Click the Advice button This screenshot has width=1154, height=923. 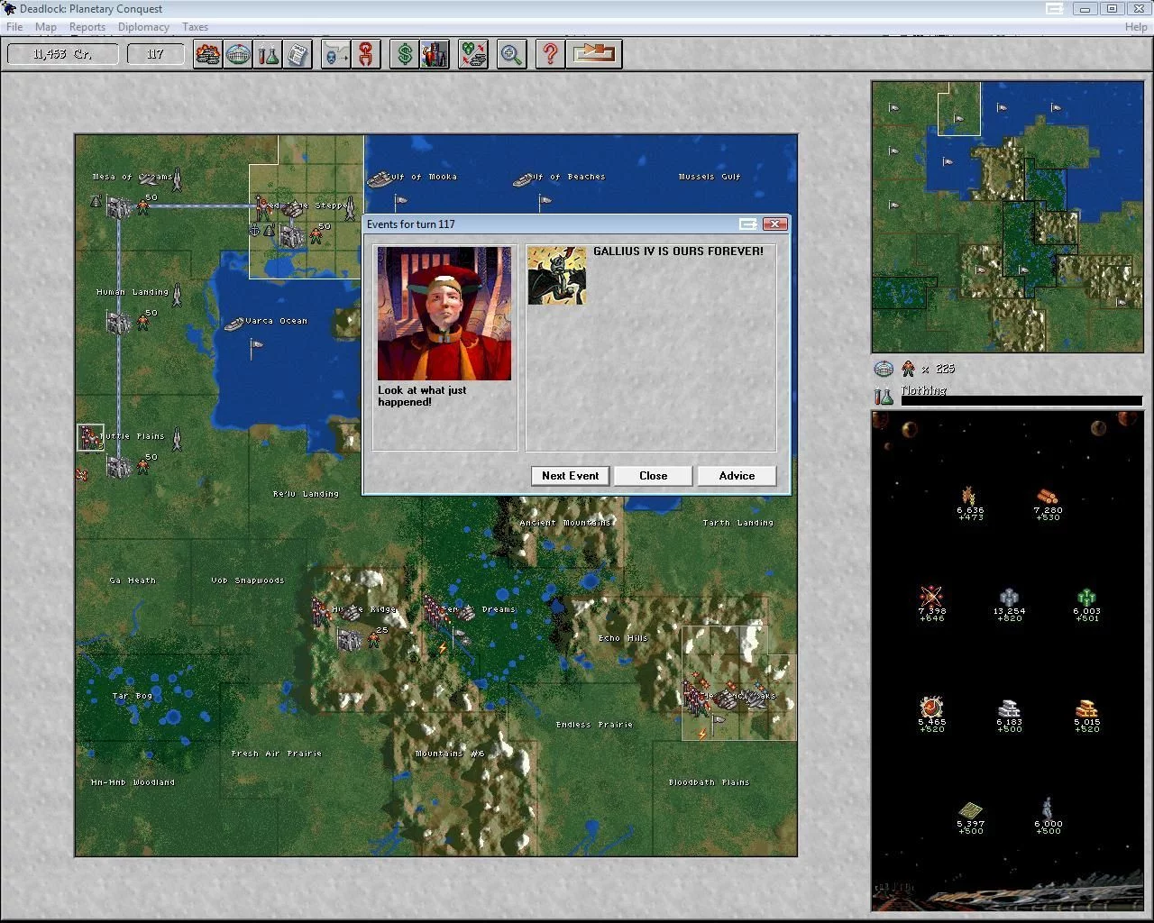(x=737, y=476)
